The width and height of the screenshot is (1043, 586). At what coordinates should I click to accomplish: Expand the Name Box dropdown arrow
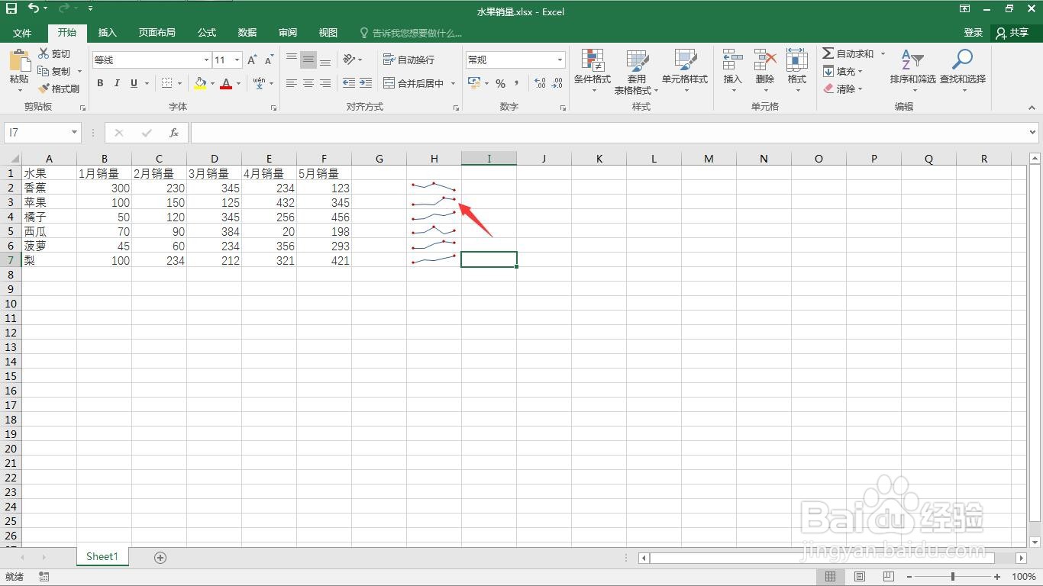[x=74, y=133]
